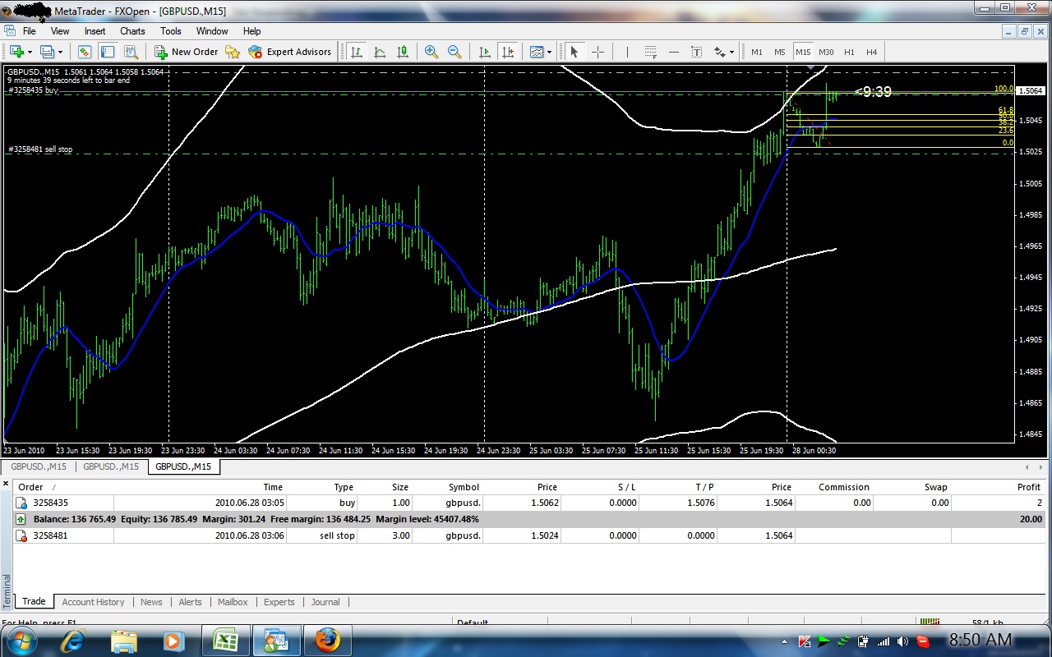This screenshot has width=1052, height=657.
Task: Sort orders by the Profit column header
Action: click(x=1028, y=487)
